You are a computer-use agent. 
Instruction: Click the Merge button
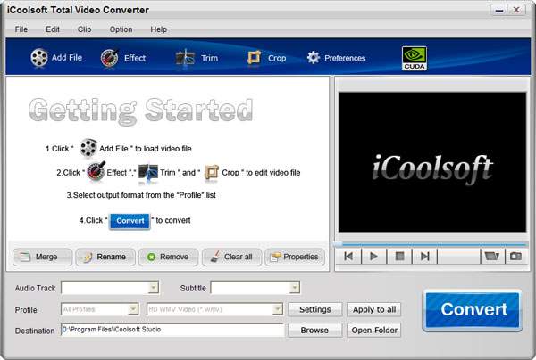pyautogui.click(x=42, y=257)
